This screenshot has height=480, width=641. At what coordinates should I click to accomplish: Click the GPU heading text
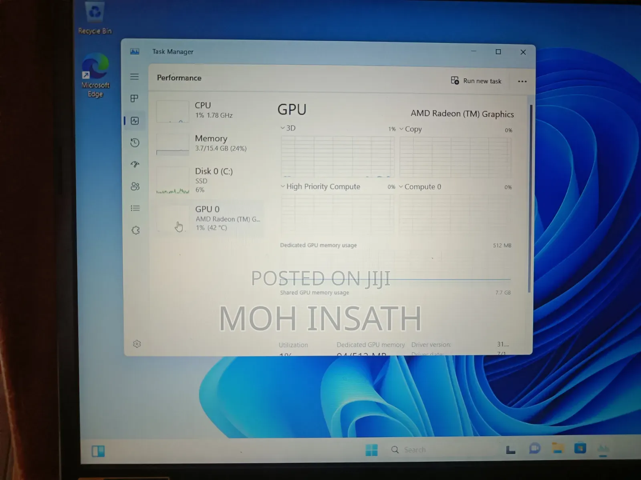[292, 109]
